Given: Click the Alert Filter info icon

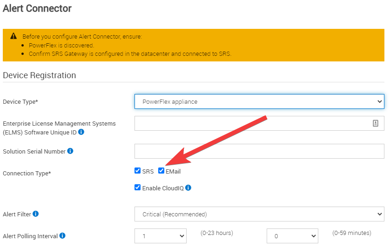Looking at the screenshot, I should (x=35, y=214).
